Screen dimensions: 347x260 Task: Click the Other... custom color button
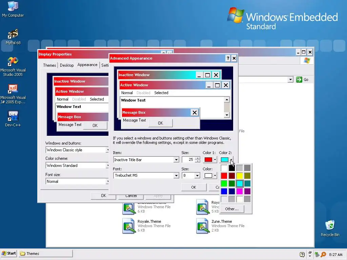click(232, 209)
